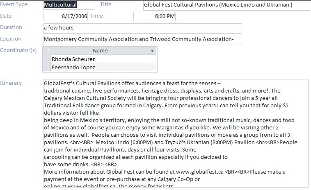Click the Duration label
Viewport: 311px width, 190px height.
pos(11,27)
